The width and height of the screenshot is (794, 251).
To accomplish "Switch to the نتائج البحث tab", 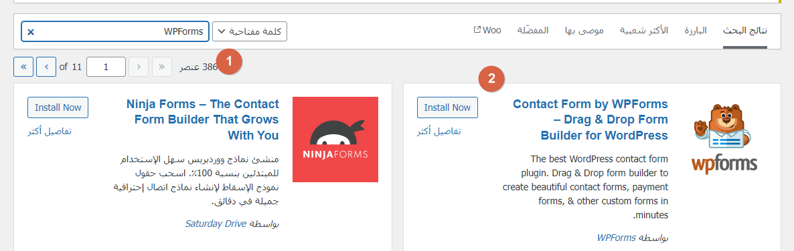I will pos(745,31).
